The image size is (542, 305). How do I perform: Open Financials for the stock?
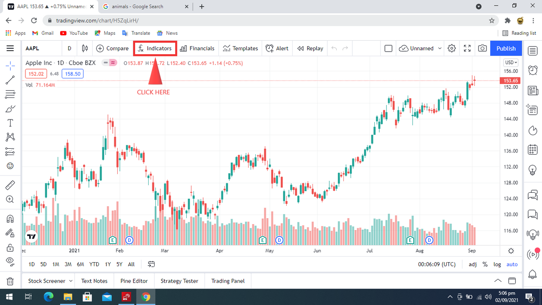(x=197, y=48)
